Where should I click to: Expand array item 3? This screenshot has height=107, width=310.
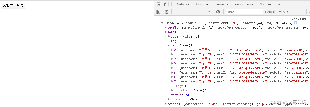pyautogui.click(x=172, y=63)
